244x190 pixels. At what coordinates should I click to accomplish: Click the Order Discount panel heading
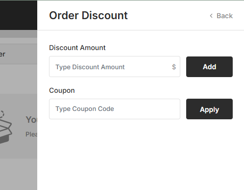point(88,16)
